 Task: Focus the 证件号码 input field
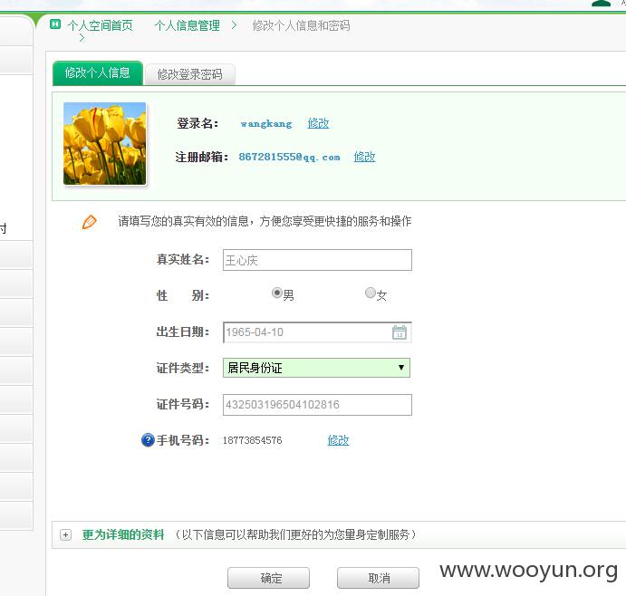pos(317,405)
